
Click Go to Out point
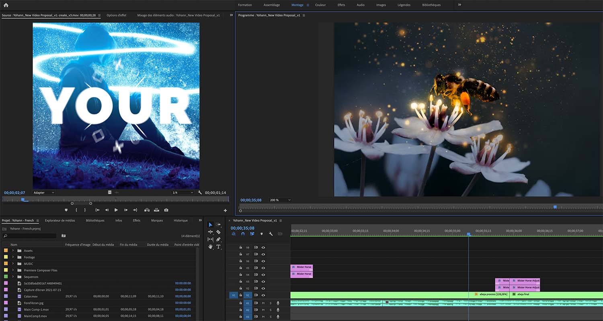point(135,210)
